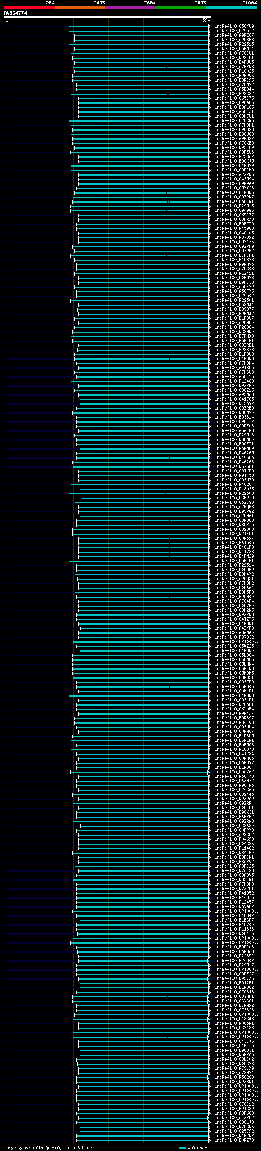Image resolution: width=261 pixels, height=1151 pixels.
Task: Click query end position 594
Action: click(x=206, y=20)
